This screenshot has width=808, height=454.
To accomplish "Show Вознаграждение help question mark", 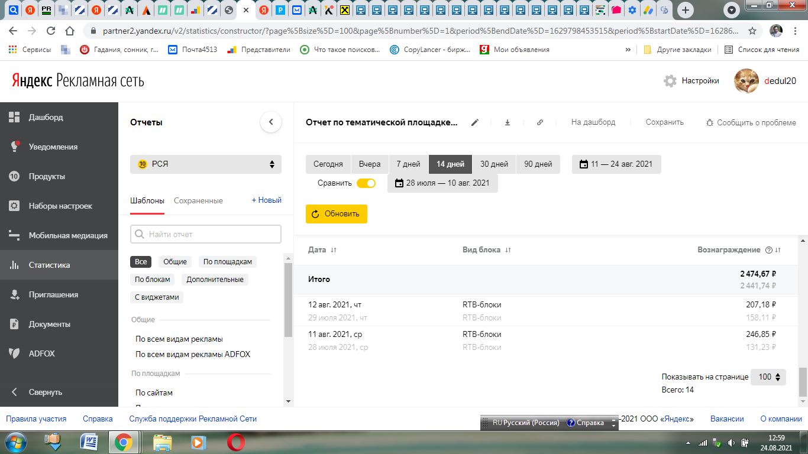I will click(769, 250).
